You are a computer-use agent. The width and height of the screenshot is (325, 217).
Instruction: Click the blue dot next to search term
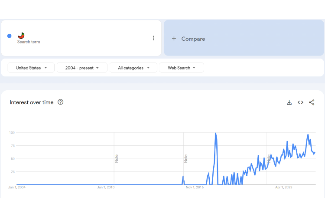point(10,36)
